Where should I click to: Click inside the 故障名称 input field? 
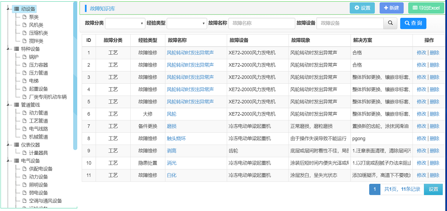(x=262, y=23)
